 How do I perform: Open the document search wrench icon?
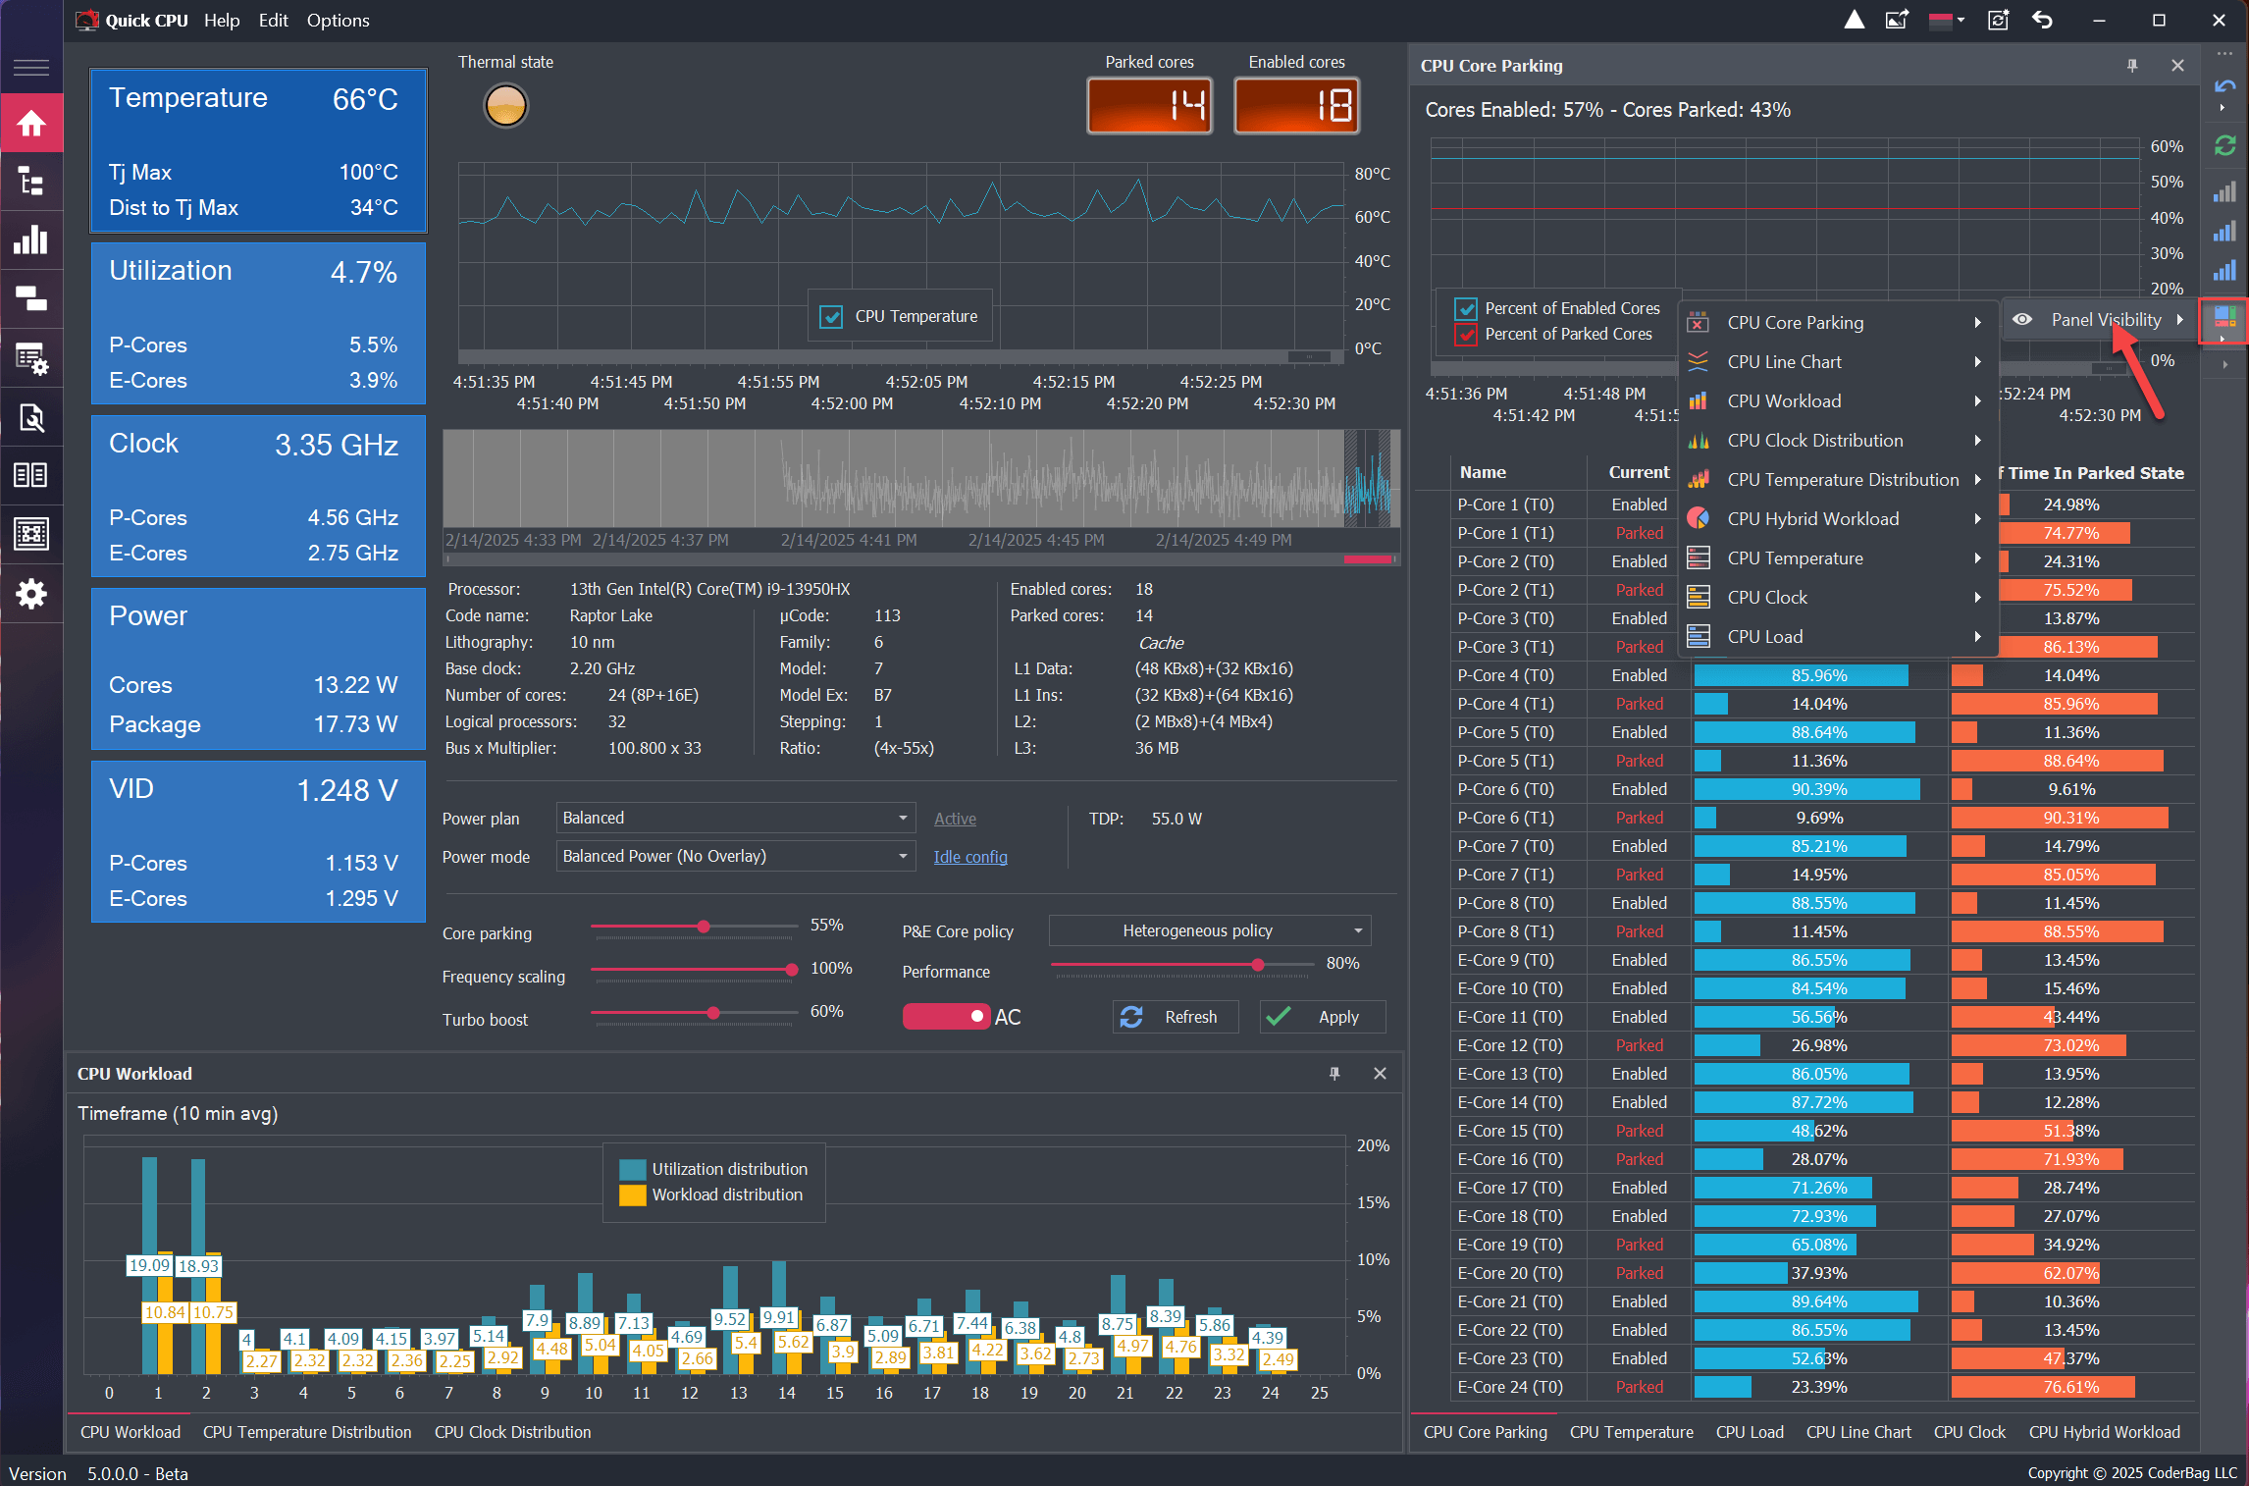(31, 418)
